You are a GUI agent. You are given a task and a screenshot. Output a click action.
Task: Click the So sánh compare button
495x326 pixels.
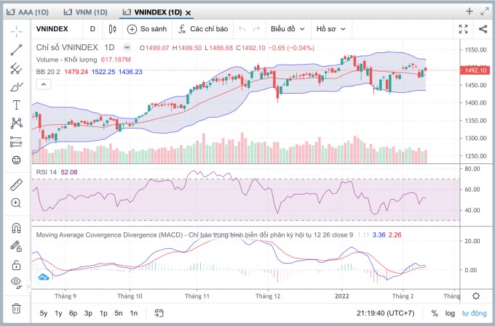click(x=147, y=29)
